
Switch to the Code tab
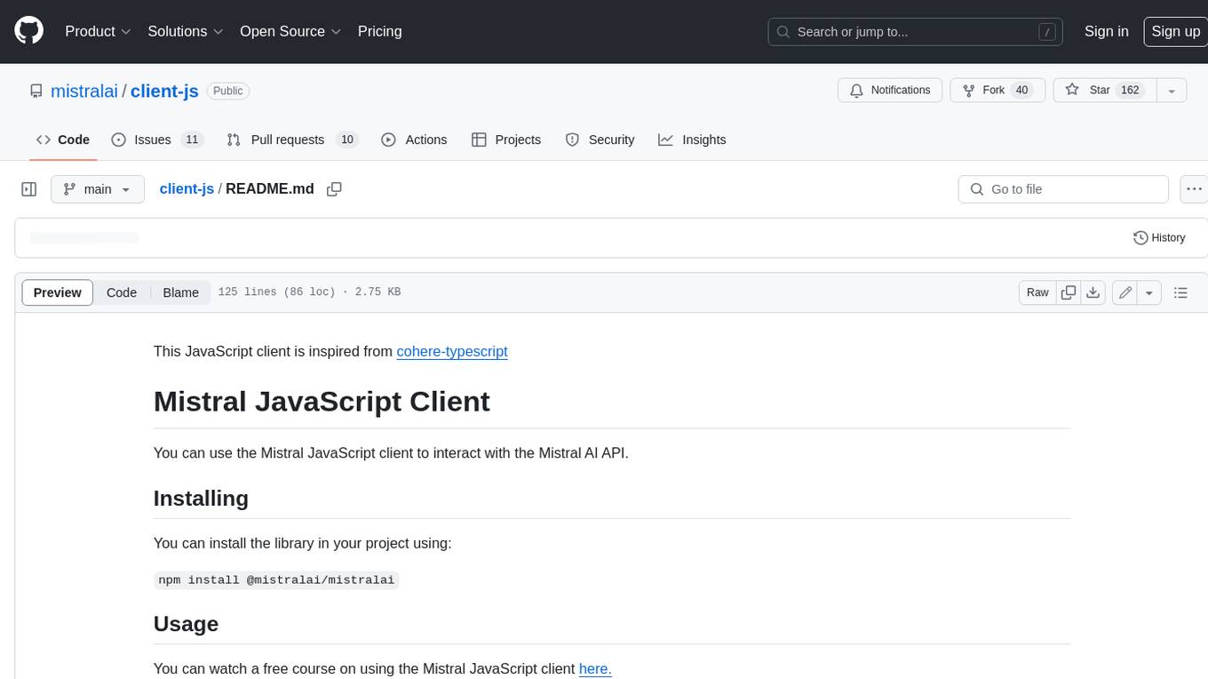pyautogui.click(x=62, y=140)
